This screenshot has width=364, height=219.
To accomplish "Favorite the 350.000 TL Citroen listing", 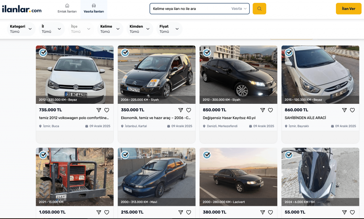I will click(x=188, y=110).
